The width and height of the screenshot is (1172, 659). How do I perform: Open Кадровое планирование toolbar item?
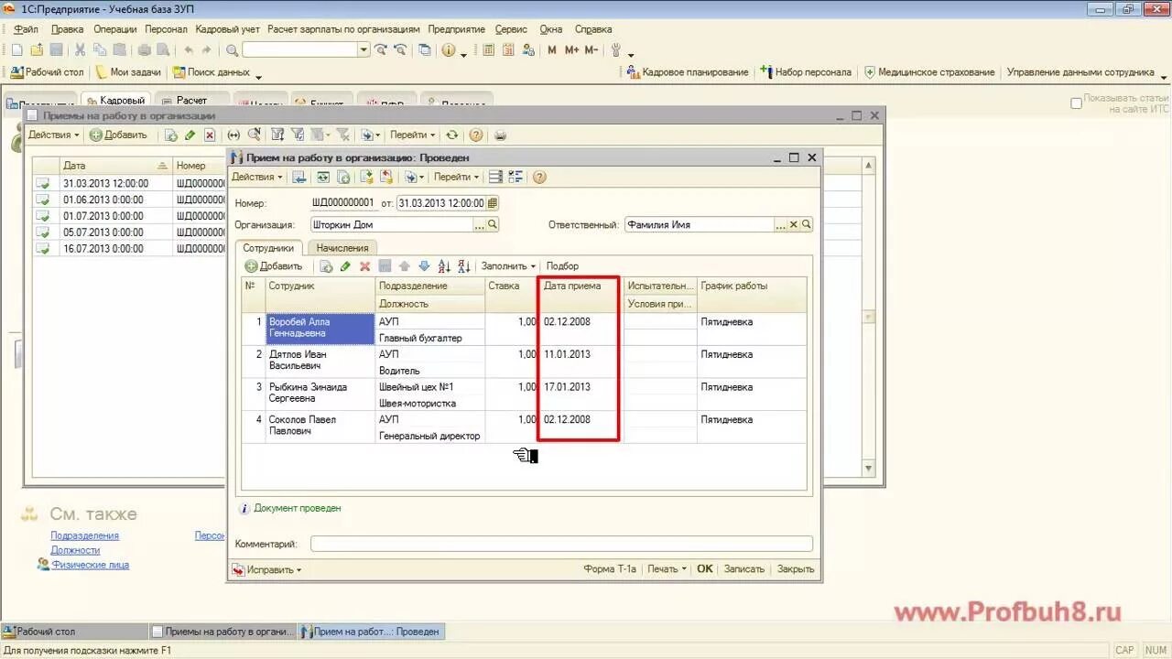pos(688,72)
